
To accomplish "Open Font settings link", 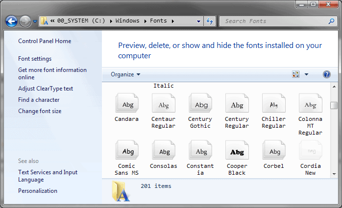I will (35, 59).
